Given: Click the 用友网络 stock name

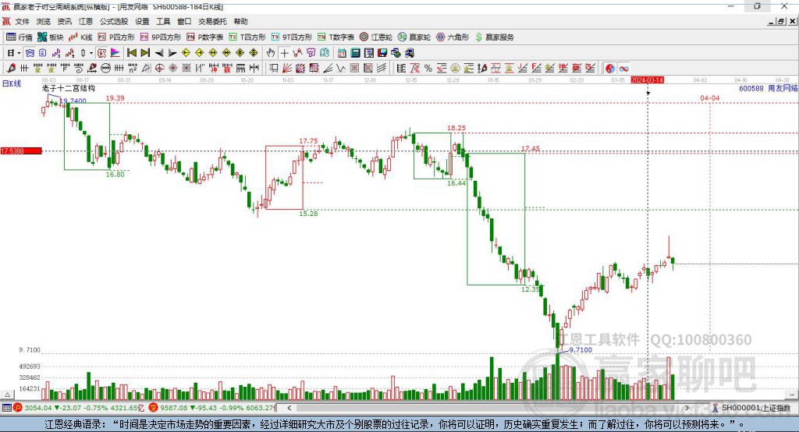Looking at the screenshot, I should (x=783, y=88).
